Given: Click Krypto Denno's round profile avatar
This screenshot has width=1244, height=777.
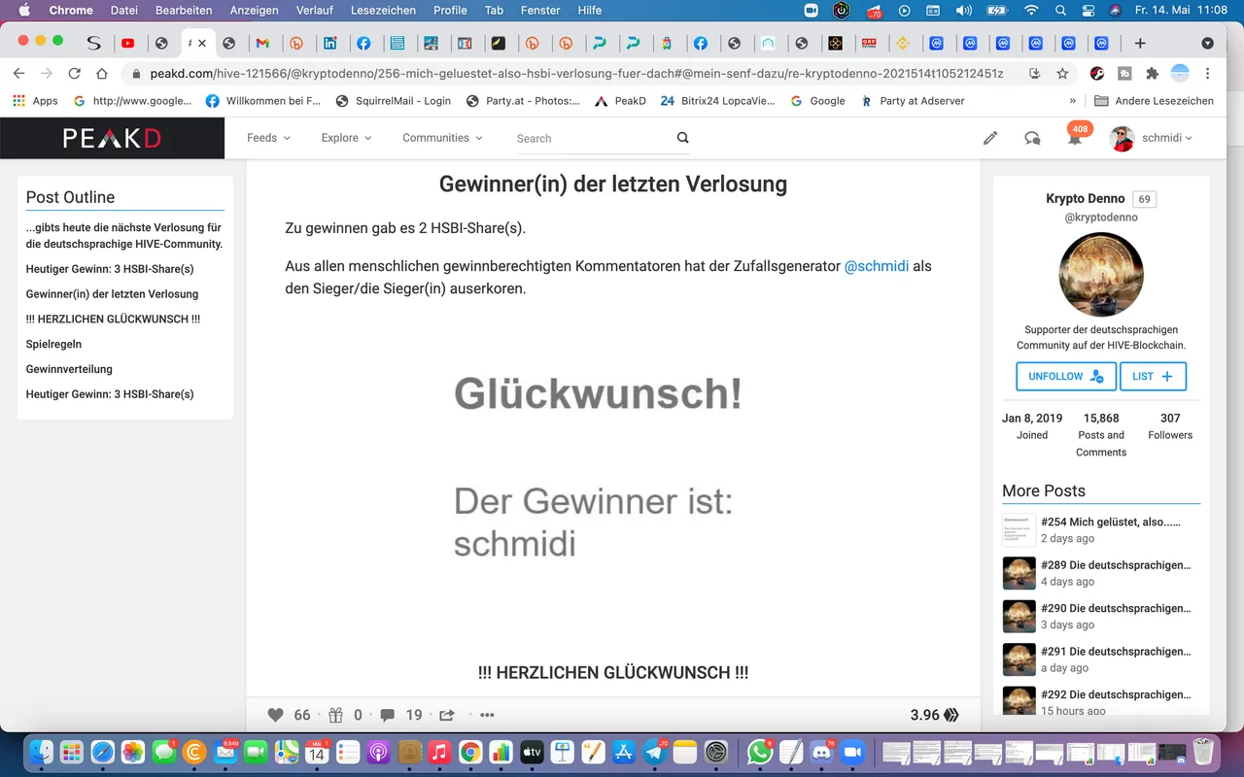Looking at the screenshot, I should (x=1101, y=275).
